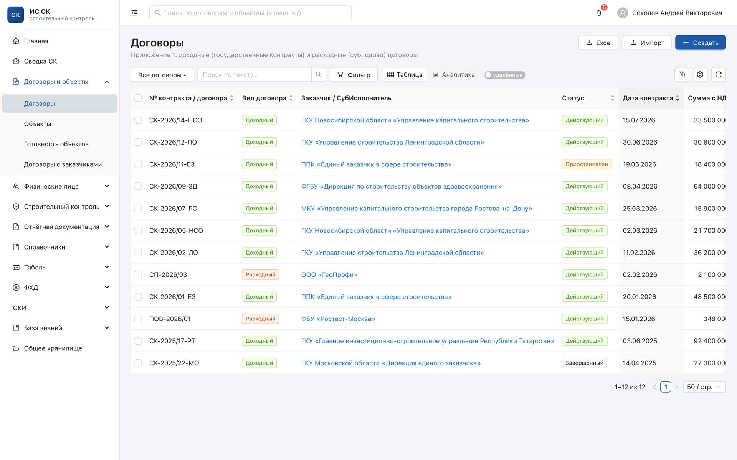Save current table view icon
Image resolution: width=737 pixels, height=460 pixels.
(682, 75)
